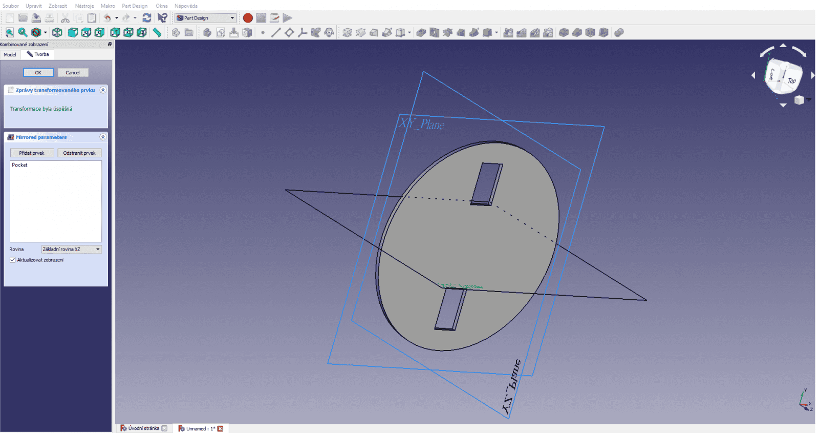Click the Pad tool icon
The height and width of the screenshot is (433, 819).
click(347, 33)
